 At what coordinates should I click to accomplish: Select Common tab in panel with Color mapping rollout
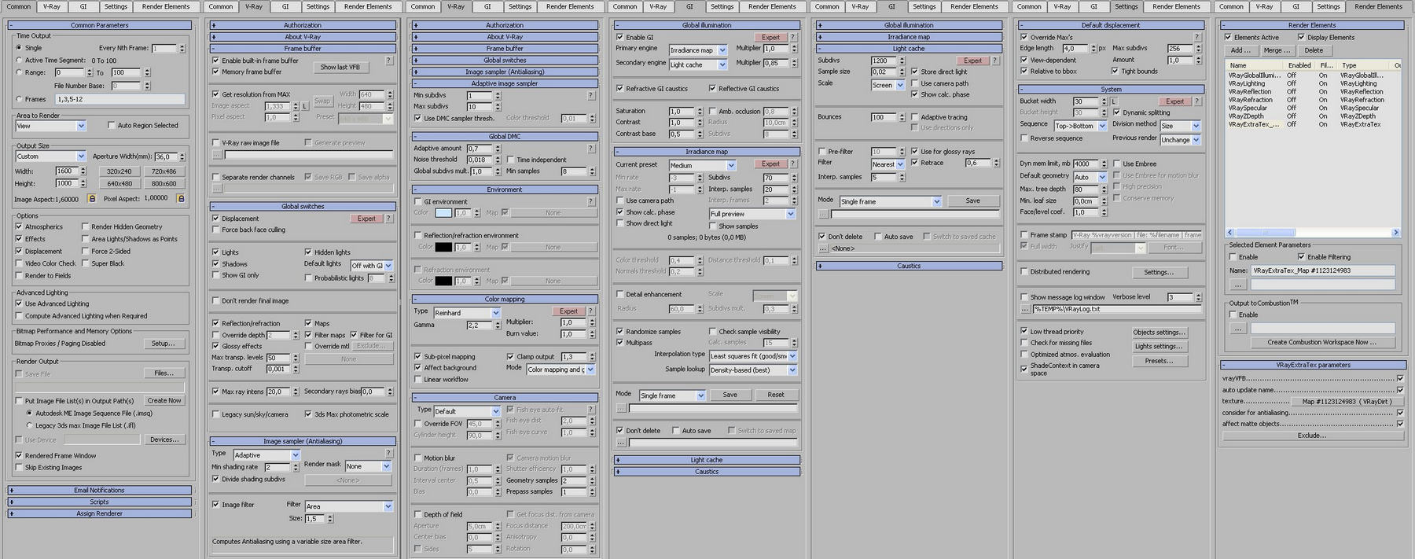tap(423, 6)
